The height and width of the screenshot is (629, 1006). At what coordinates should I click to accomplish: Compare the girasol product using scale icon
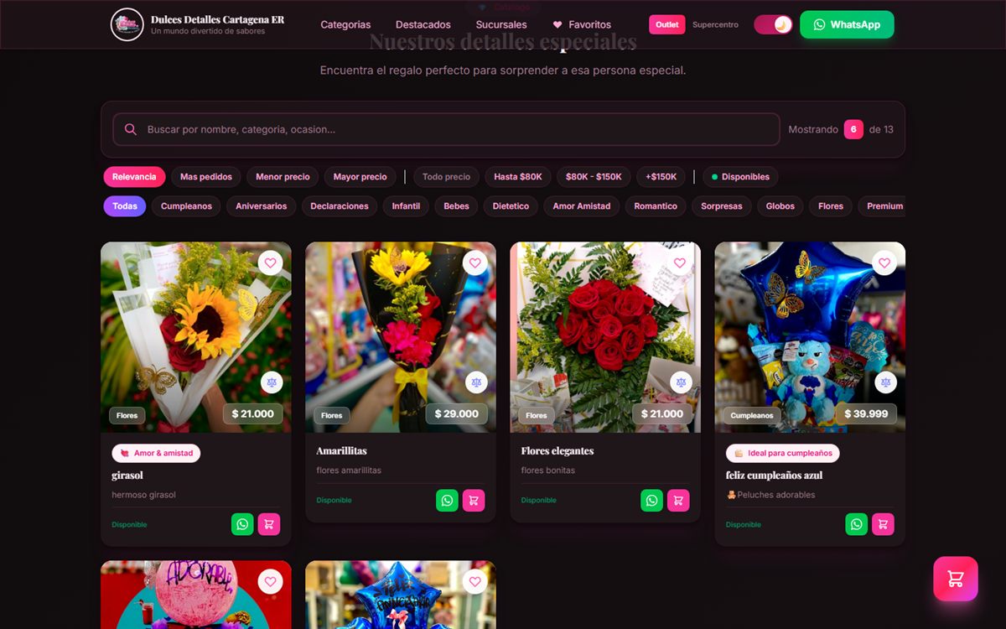pos(272,382)
